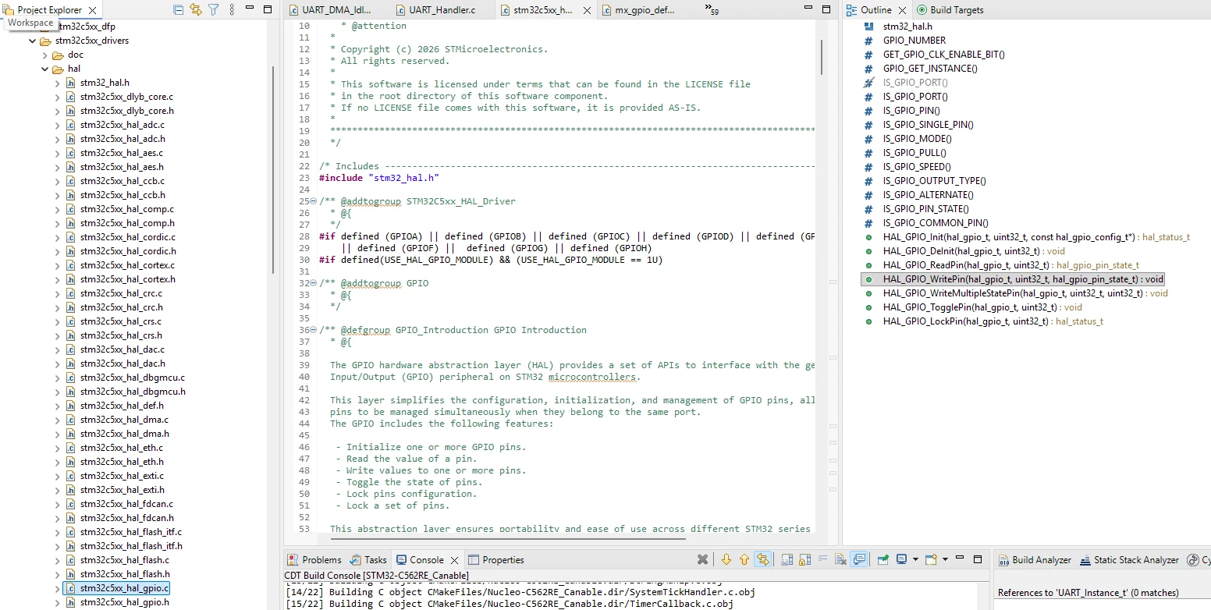Viewport: 1211px width, 610px height.
Task: Select stm32c5xx_hal_cordic.c file
Action: [128, 237]
